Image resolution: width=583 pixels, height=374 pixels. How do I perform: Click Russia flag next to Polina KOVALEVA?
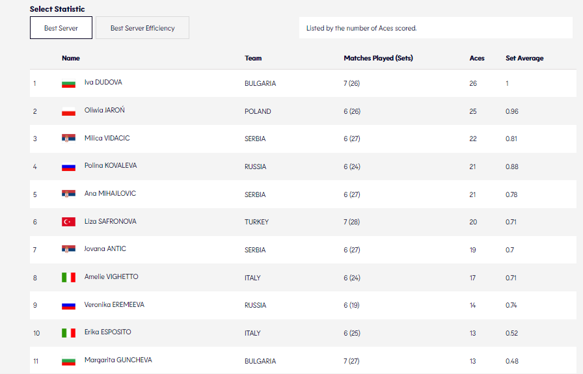[68, 167]
